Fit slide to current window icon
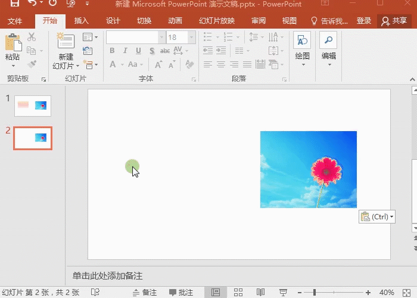Screen dimensions: 417x298 pyautogui.click(x=407, y=293)
